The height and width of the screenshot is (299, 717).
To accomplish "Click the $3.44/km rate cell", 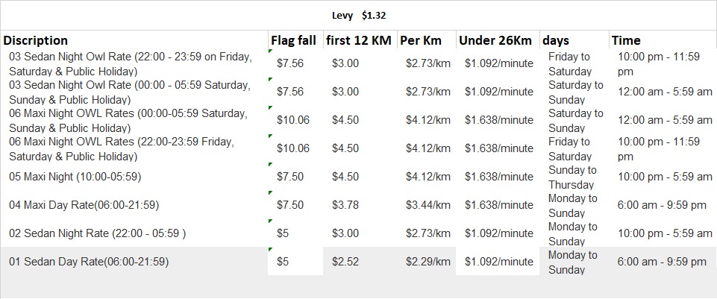I will (x=428, y=205).
